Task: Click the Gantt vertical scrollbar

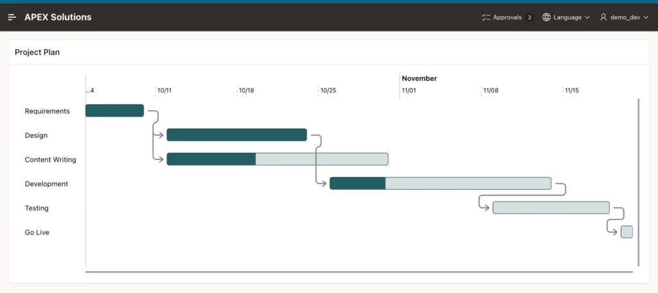Action: 638,182
